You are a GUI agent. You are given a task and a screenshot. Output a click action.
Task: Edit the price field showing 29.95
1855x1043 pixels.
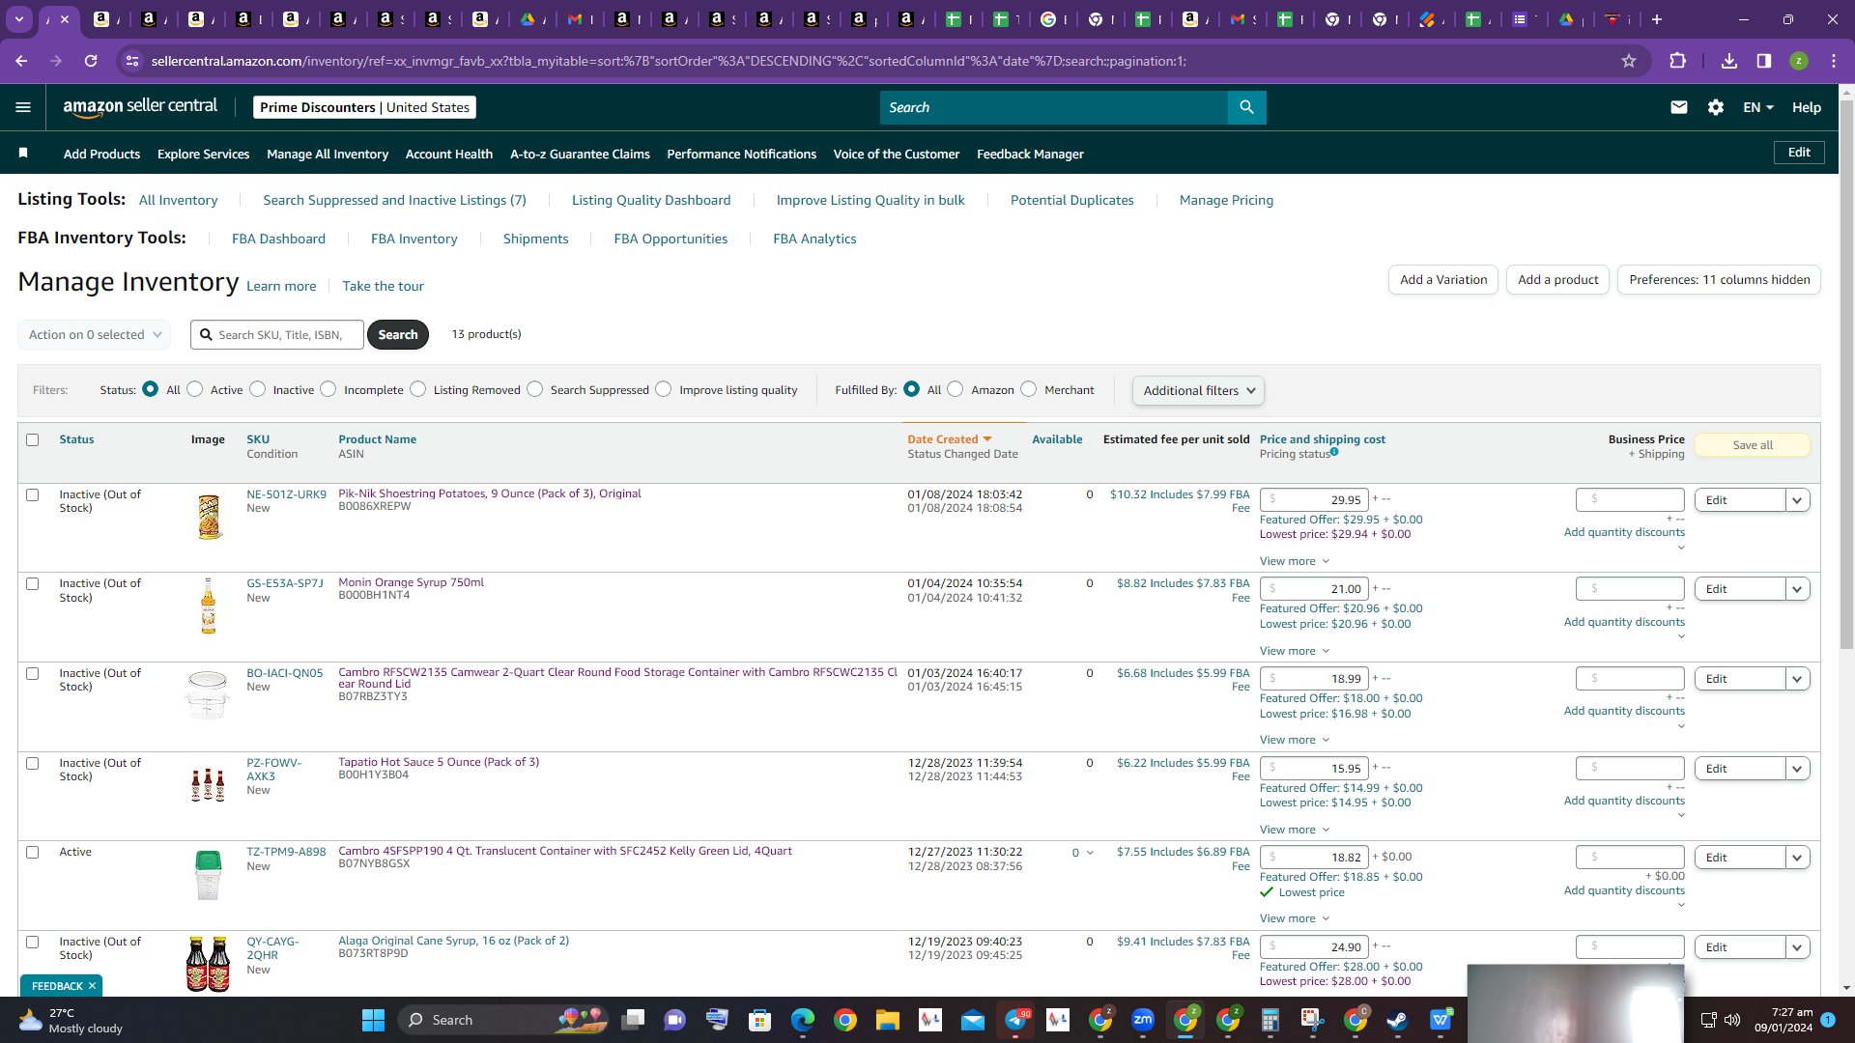point(1314,500)
